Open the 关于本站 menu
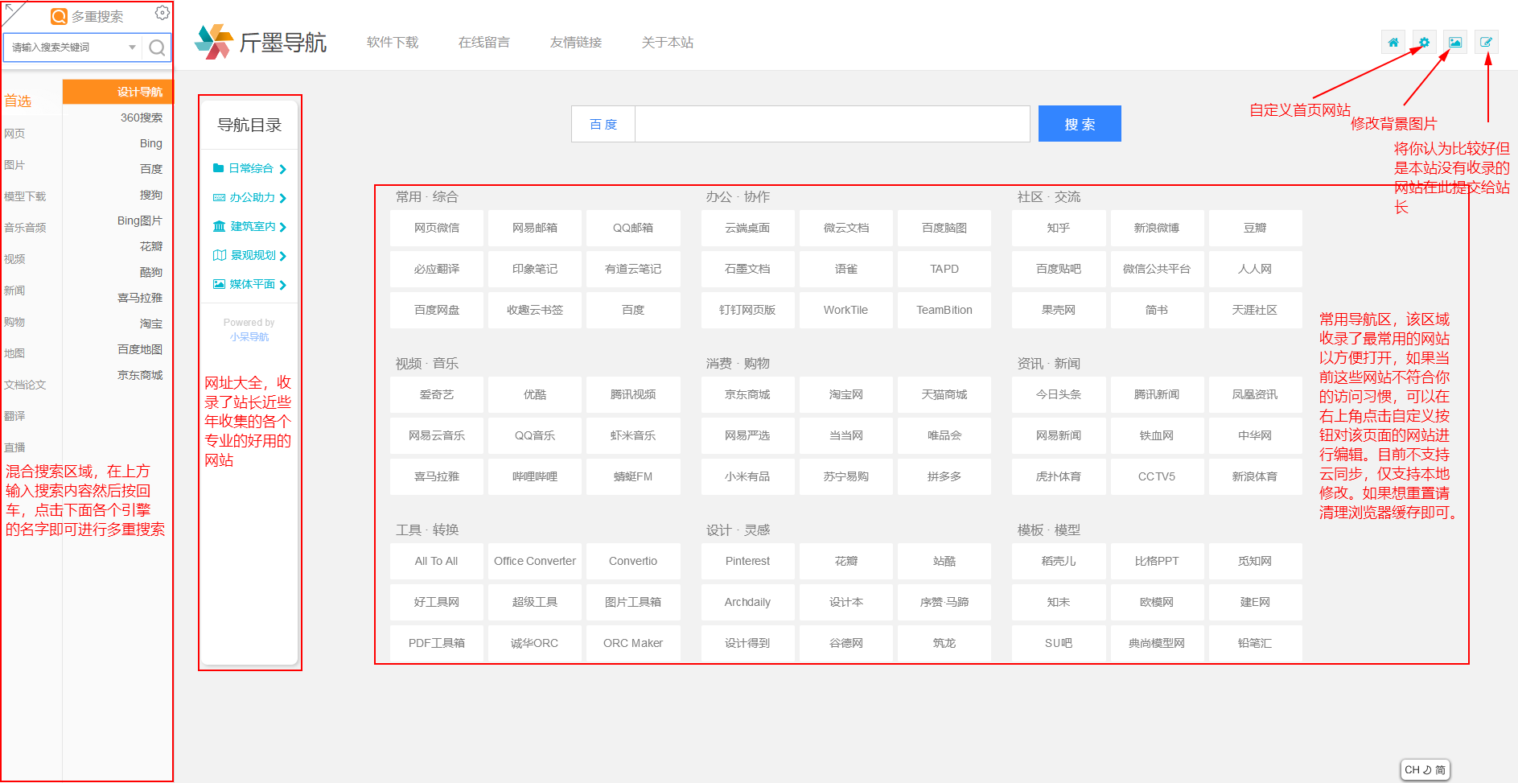The height and width of the screenshot is (783, 1518). (x=668, y=42)
